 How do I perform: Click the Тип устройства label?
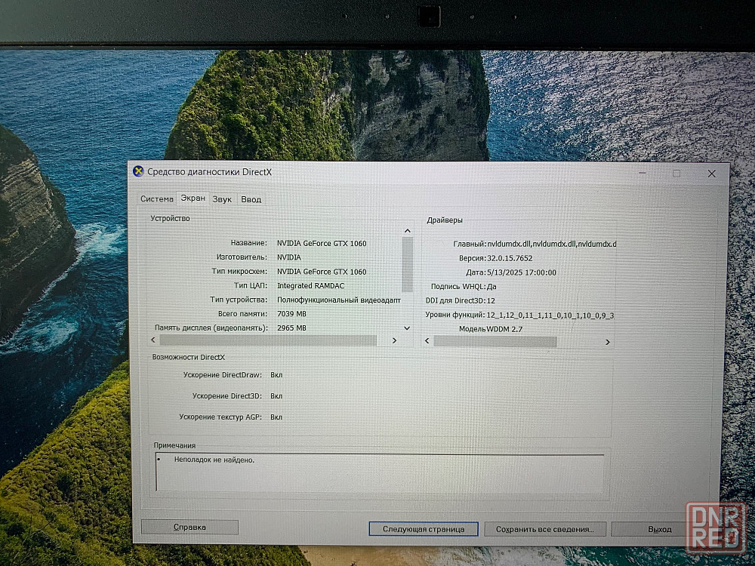(239, 300)
